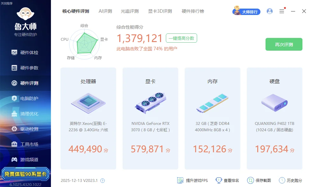Open 游戏频道 gamepad item
Viewport: 312px width, 187px height.
tap(25, 160)
